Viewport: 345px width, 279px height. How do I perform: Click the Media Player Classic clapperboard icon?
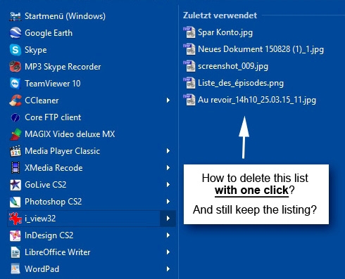point(15,151)
